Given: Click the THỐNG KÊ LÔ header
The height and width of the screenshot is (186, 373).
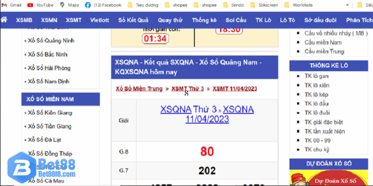Looking at the screenshot, I should (x=329, y=66).
